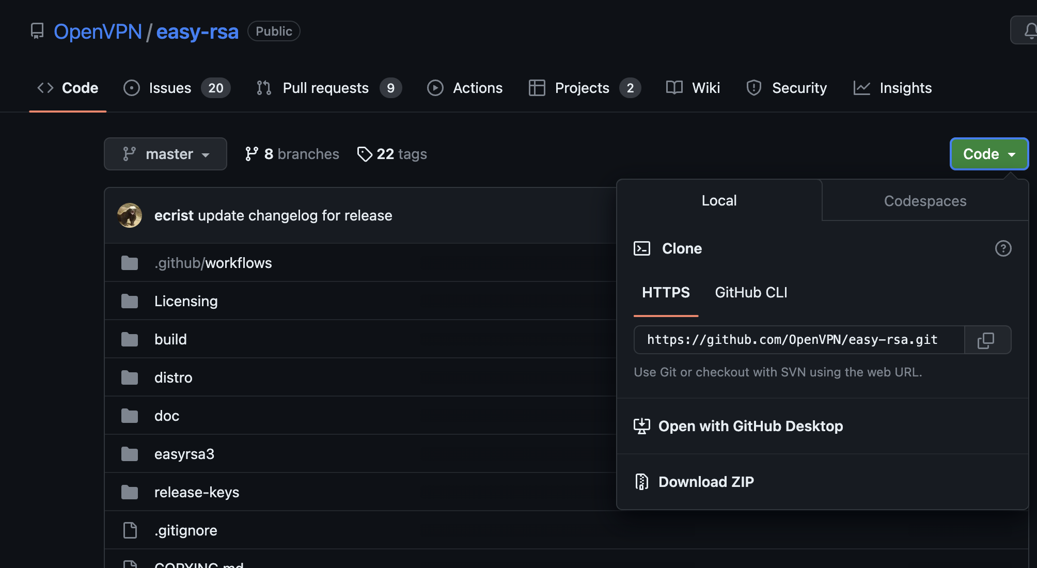
Task: Open the Security tab
Action: (x=787, y=88)
